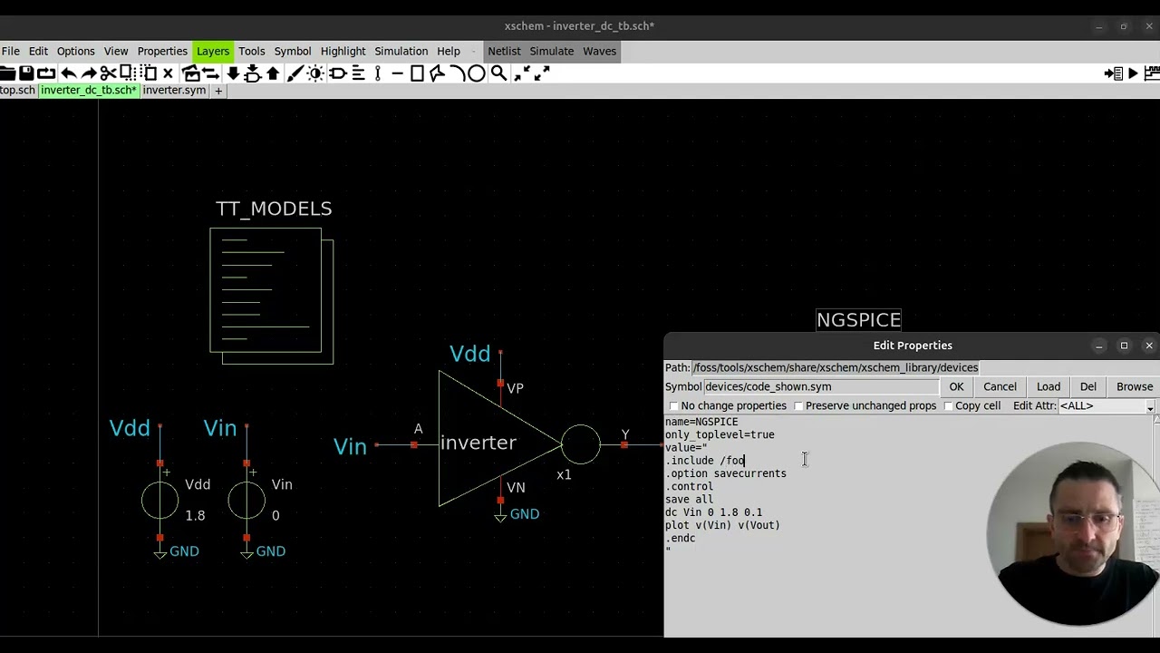This screenshot has height=653, width=1160.
Task: Open the Highlight menu
Action: [x=343, y=51]
